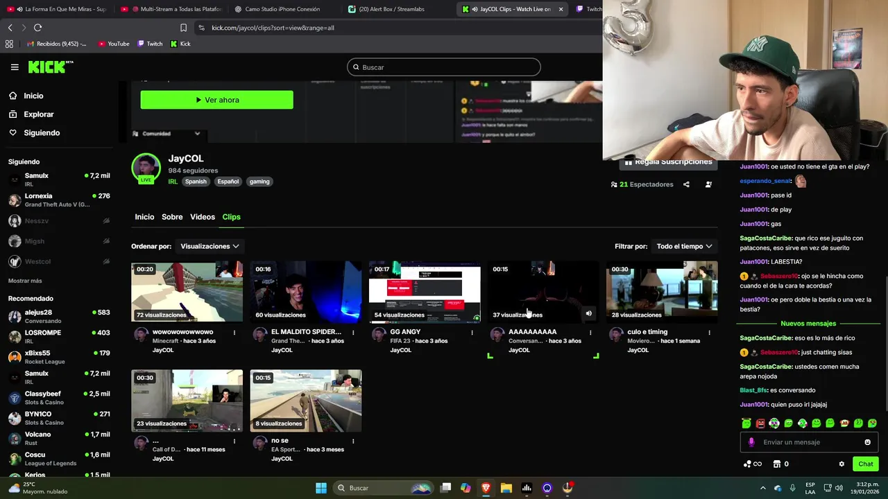
Task: Open the user options icon beside share
Action: (x=708, y=184)
